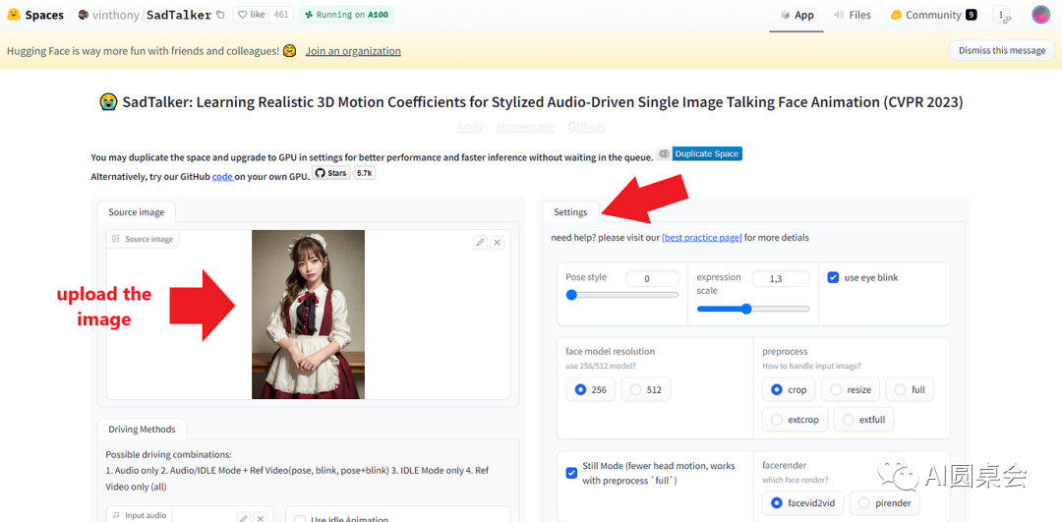Select extcrop preprocess option
The height and width of the screenshot is (522, 1062).
[x=795, y=419]
